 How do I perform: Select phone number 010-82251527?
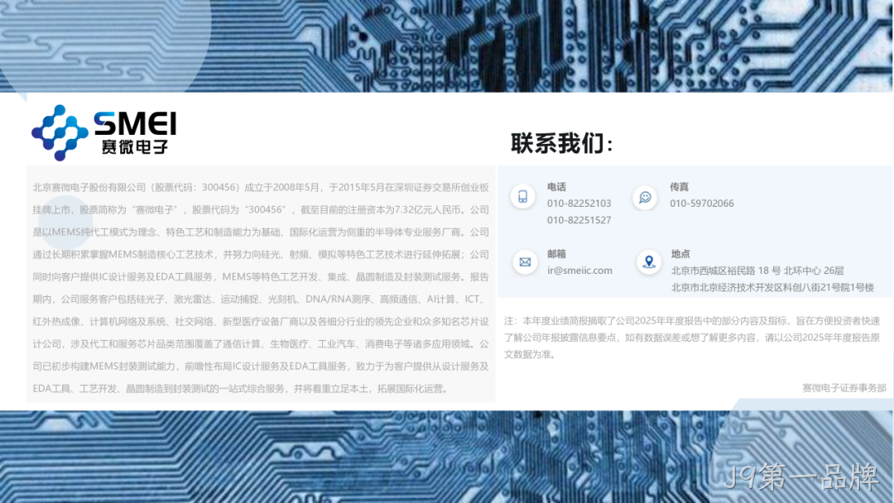(x=579, y=220)
